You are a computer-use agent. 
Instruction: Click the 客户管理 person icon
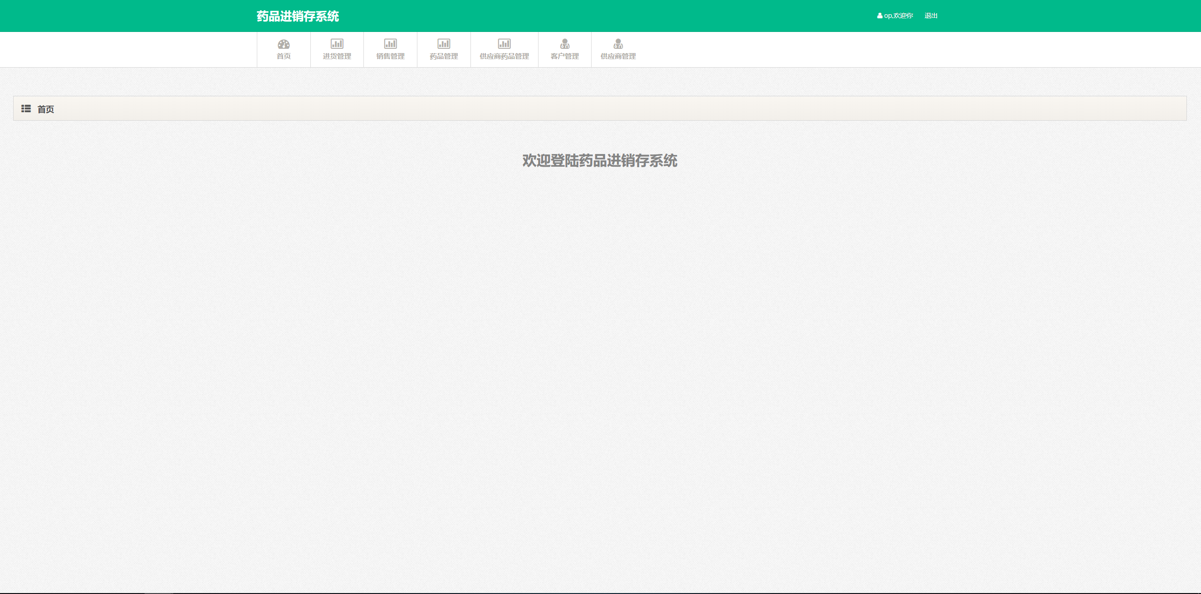point(565,44)
